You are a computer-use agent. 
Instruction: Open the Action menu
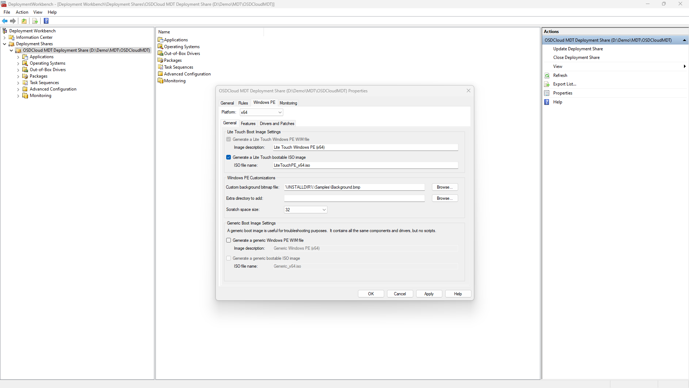click(x=22, y=12)
